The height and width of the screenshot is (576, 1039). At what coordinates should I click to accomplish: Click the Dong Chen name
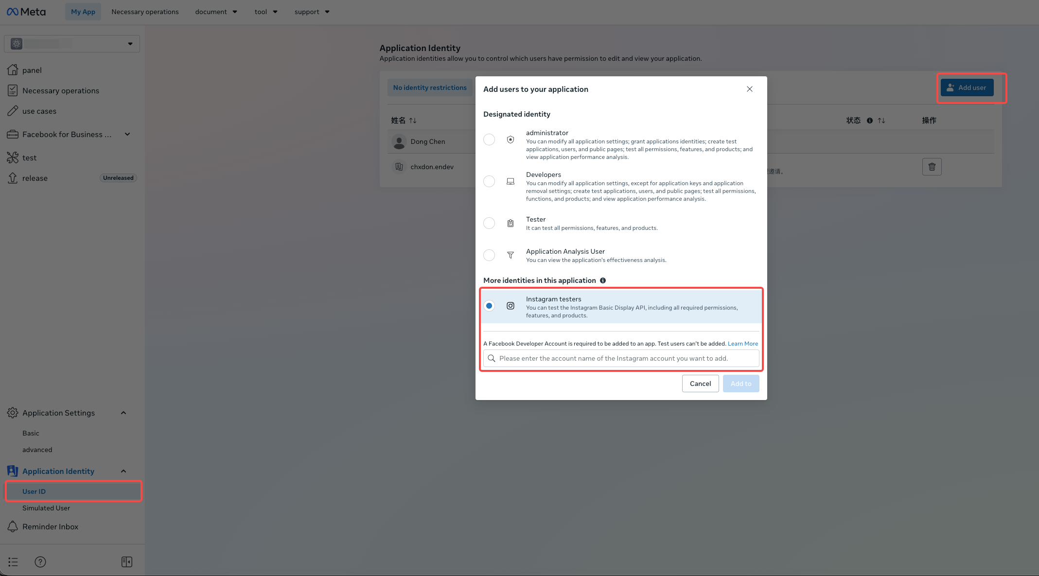click(x=428, y=141)
